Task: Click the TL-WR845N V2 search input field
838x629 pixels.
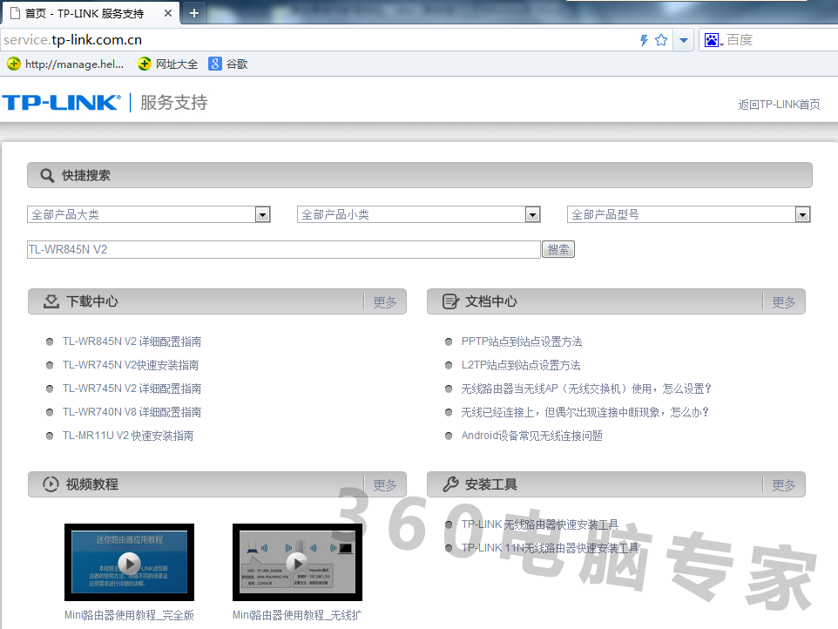Action: [284, 249]
